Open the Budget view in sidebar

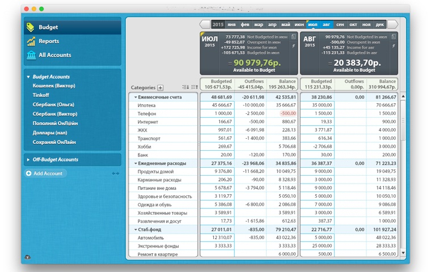click(48, 27)
